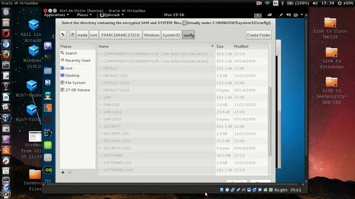Open VirtualBox cube icon in launcher
Image resolution: width=355 pixels, height=199 pixels.
(6, 118)
